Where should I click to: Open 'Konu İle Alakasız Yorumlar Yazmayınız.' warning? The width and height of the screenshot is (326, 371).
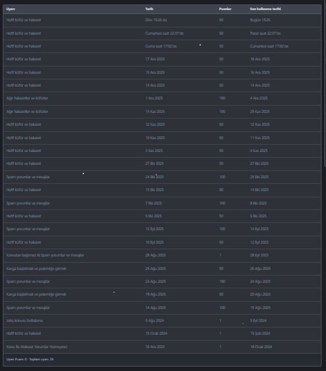coord(162,347)
